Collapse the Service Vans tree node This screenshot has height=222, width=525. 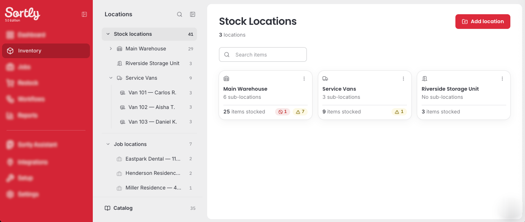click(111, 78)
